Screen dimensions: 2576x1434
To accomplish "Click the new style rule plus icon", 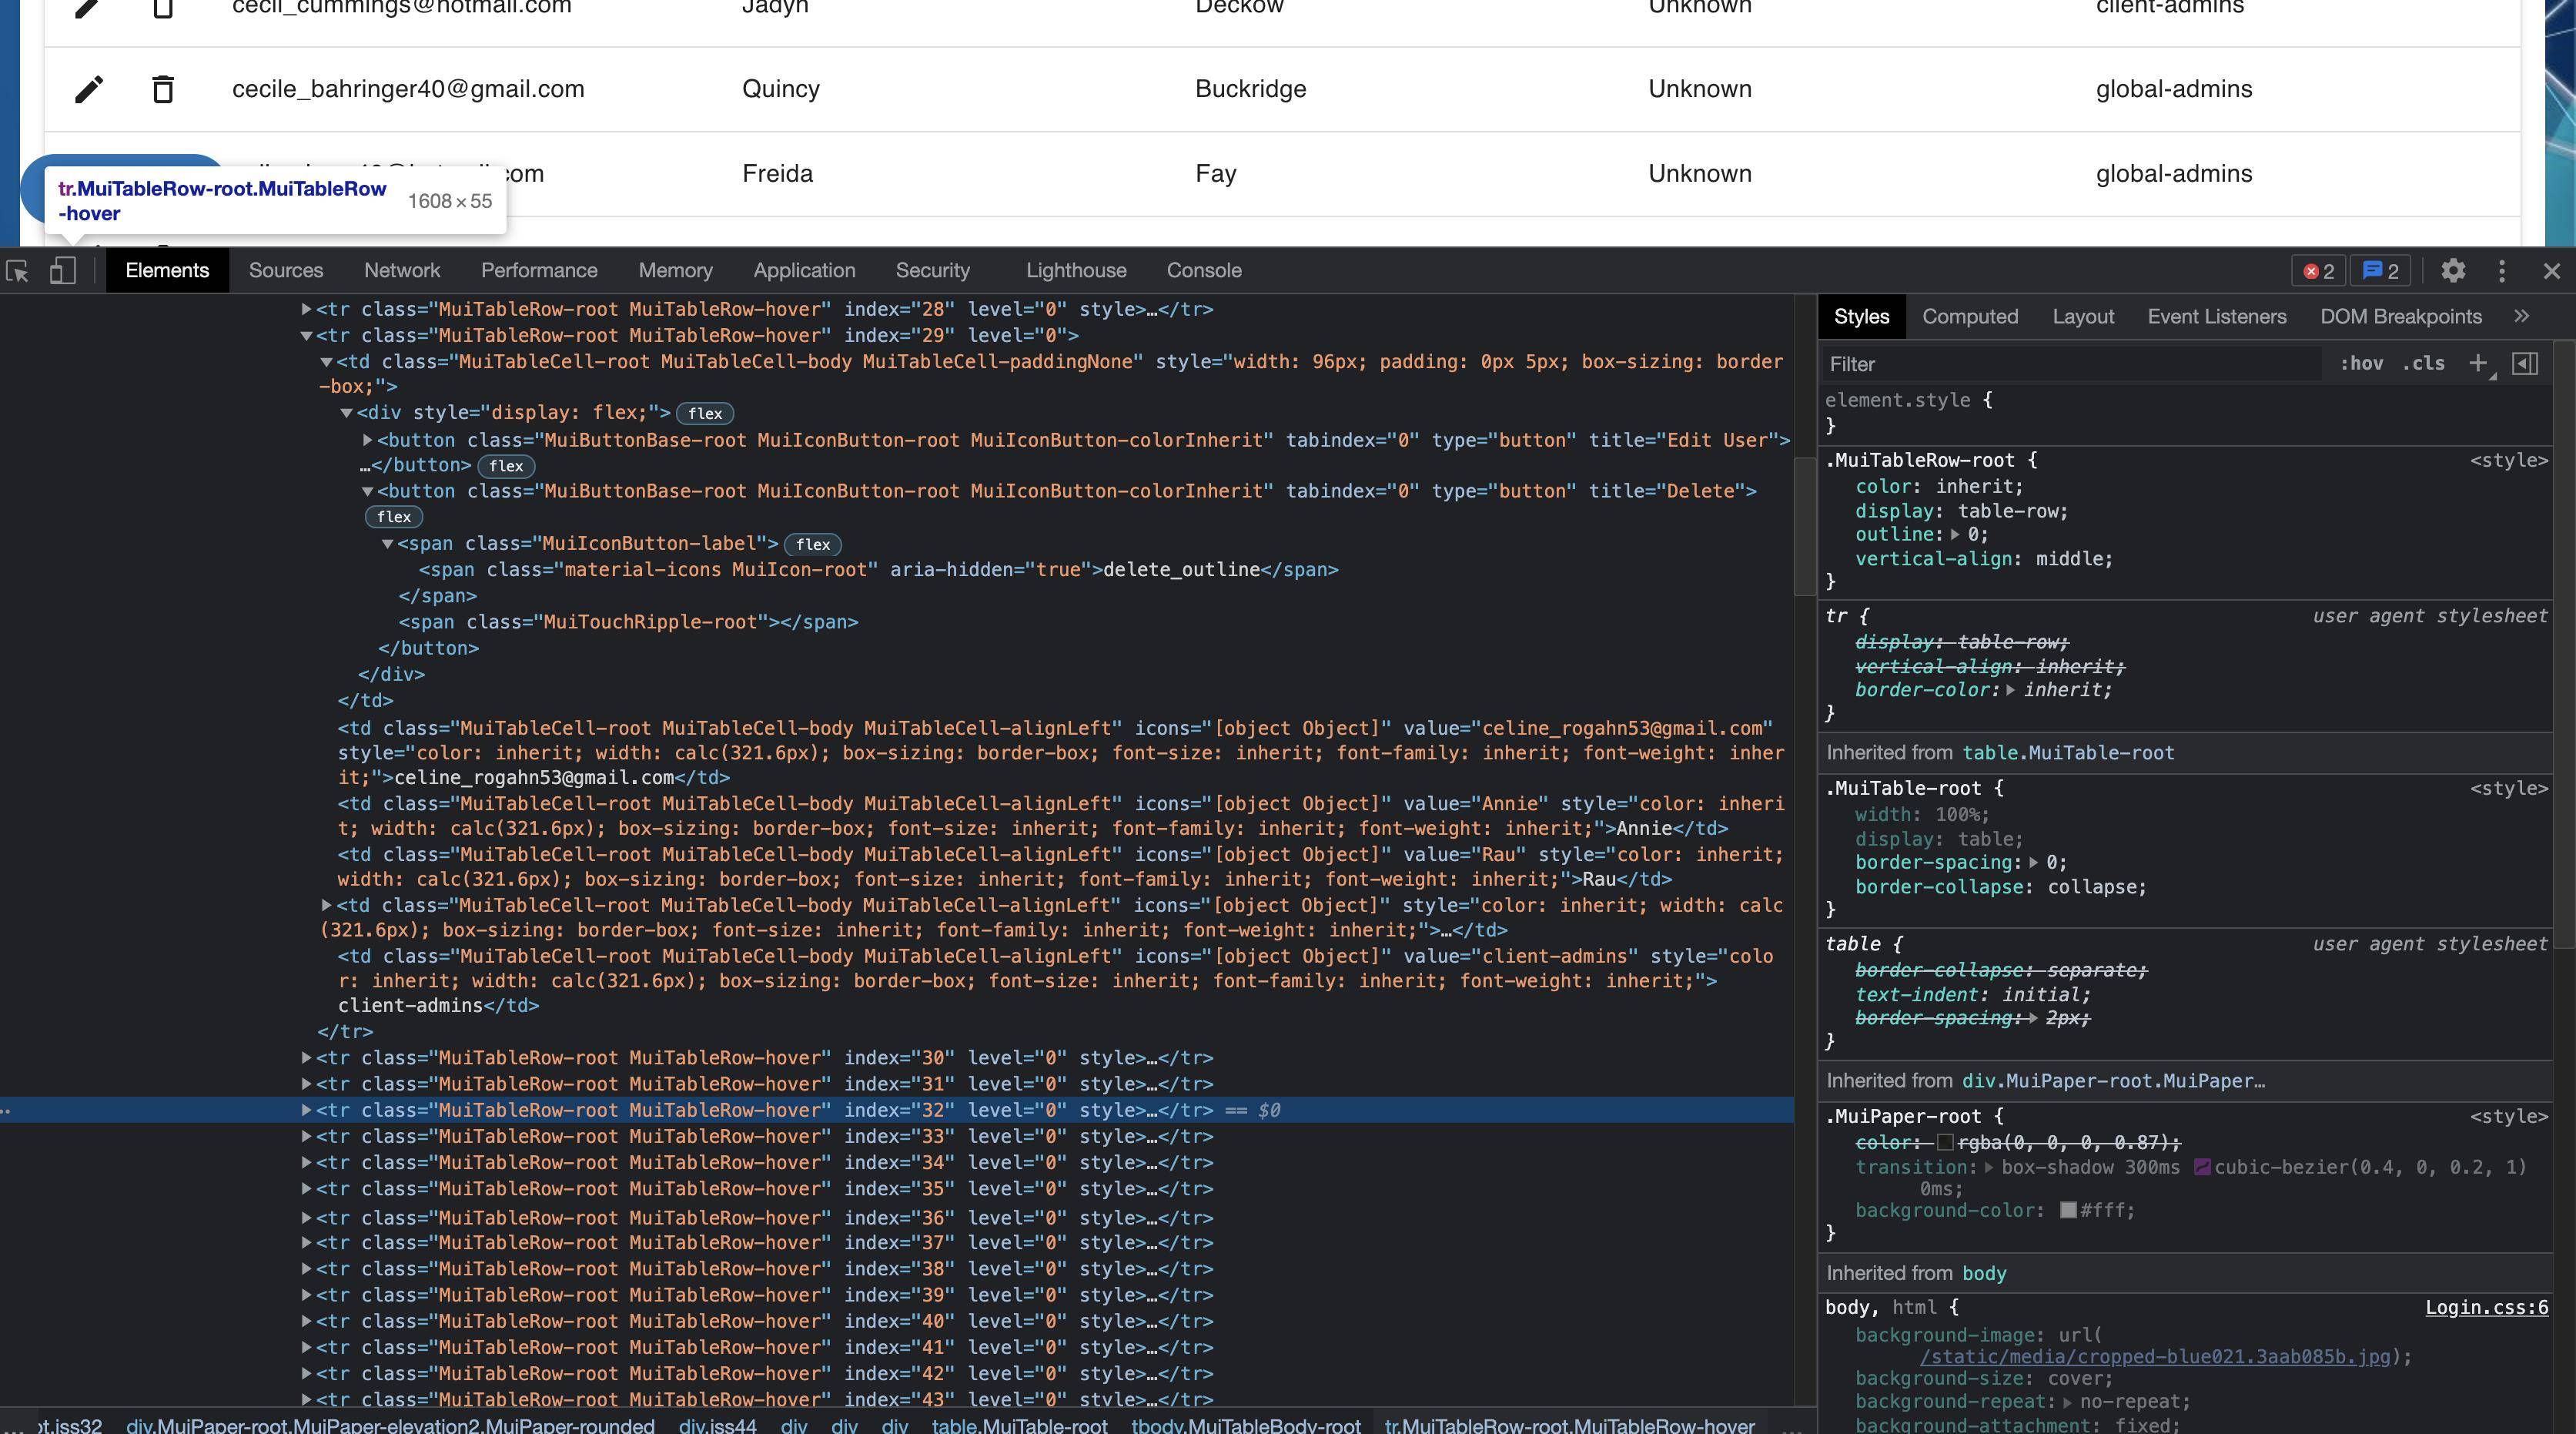I will coord(2478,364).
